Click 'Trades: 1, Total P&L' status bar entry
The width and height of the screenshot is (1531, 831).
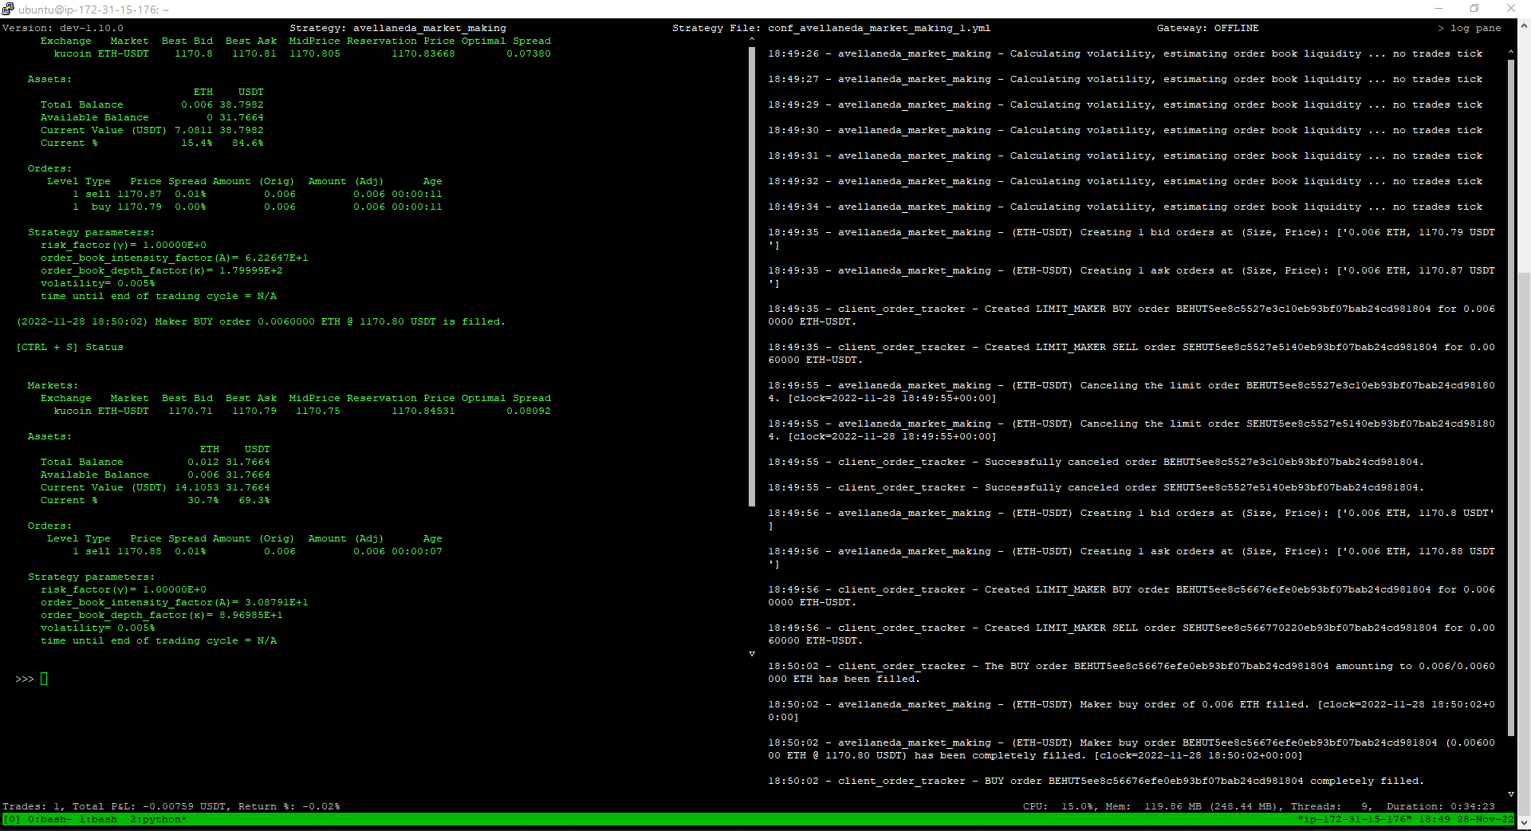(x=114, y=807)
